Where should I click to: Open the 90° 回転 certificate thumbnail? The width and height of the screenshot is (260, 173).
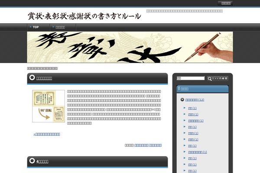pyautogui.click(x=49, y=106)
